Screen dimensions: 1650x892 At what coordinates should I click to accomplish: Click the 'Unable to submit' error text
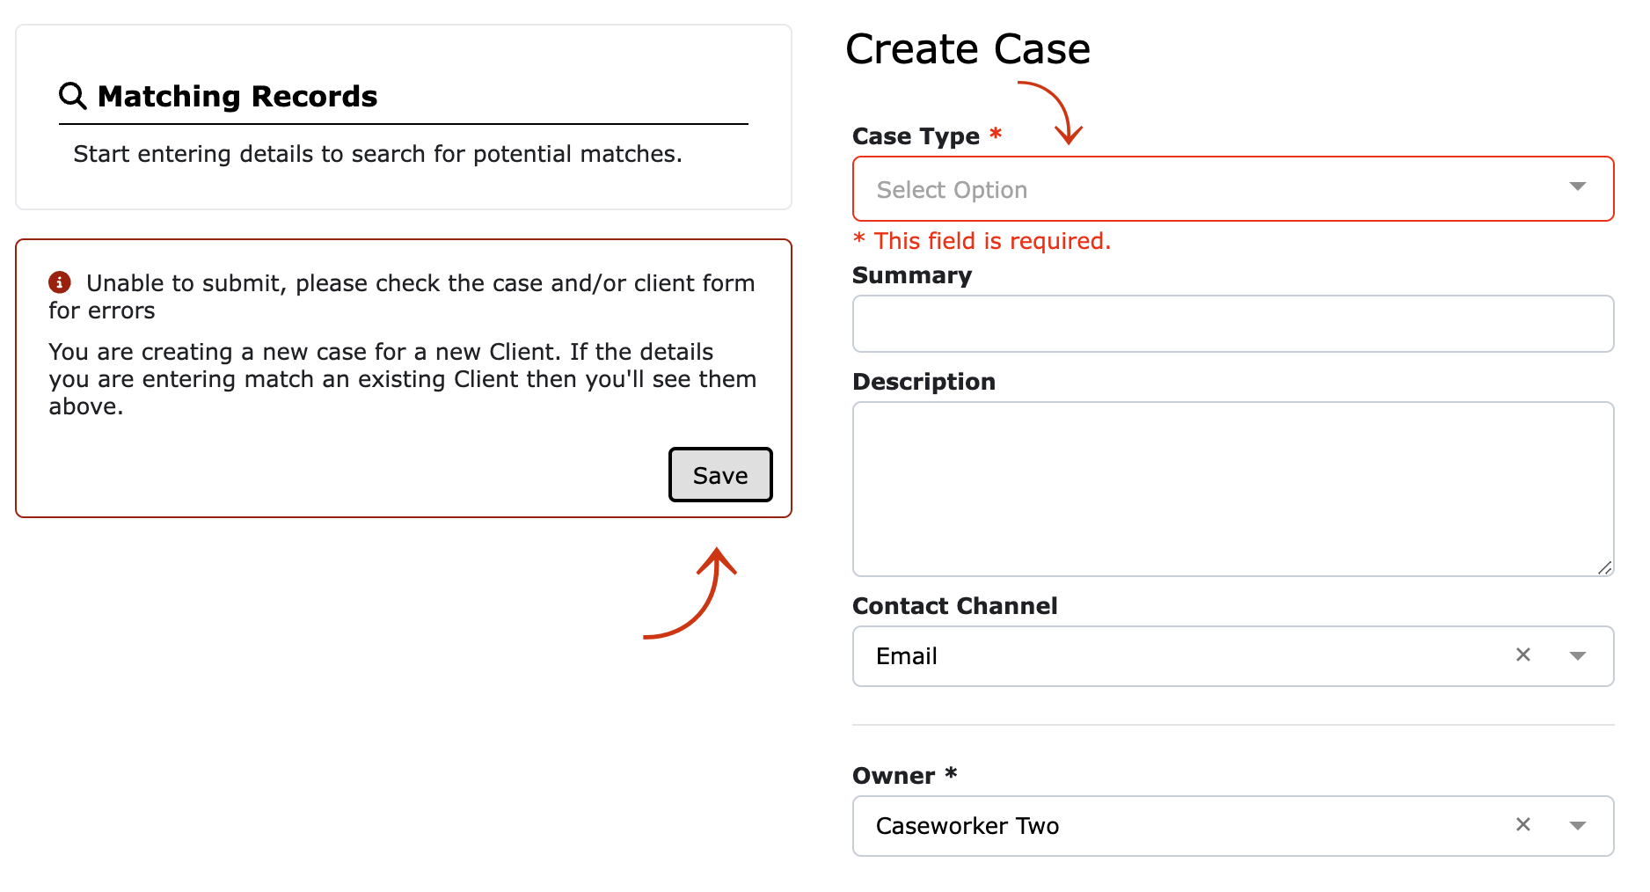click(x=402, y=296)
